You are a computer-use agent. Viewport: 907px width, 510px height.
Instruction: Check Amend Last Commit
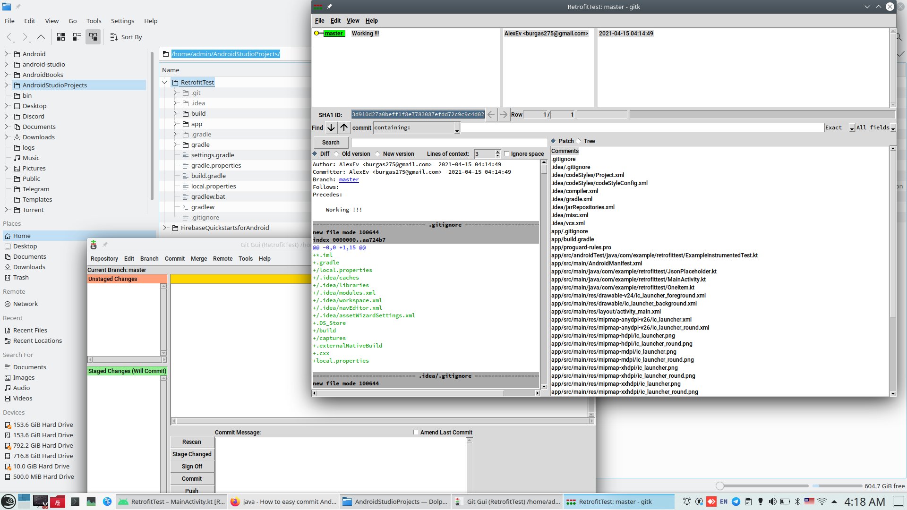416,433
